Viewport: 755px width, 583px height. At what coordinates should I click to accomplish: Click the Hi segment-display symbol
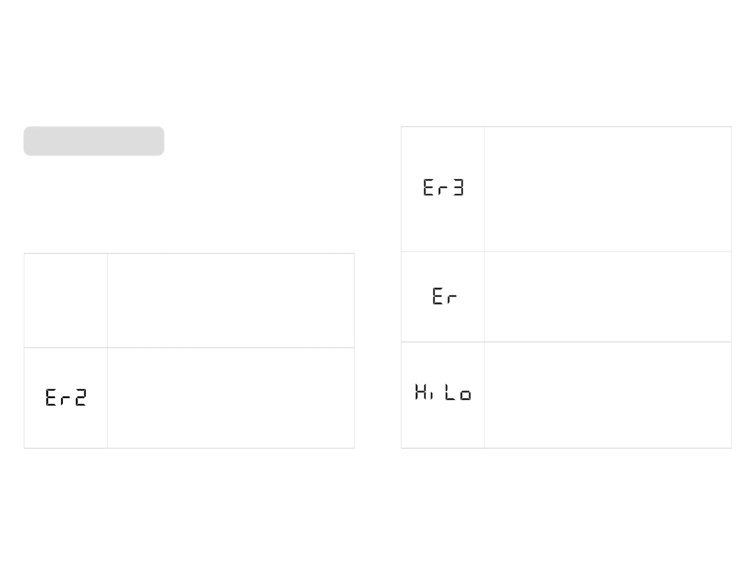tap(424, 392)
